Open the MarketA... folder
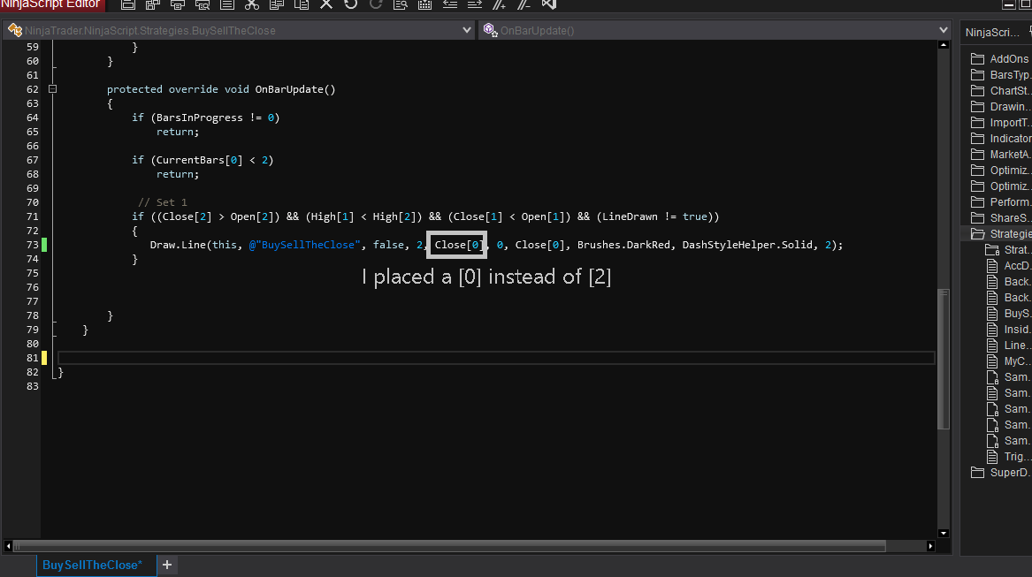This screenshot has width=1032, height=577. pyautogui.click(x=1000, y=154)
